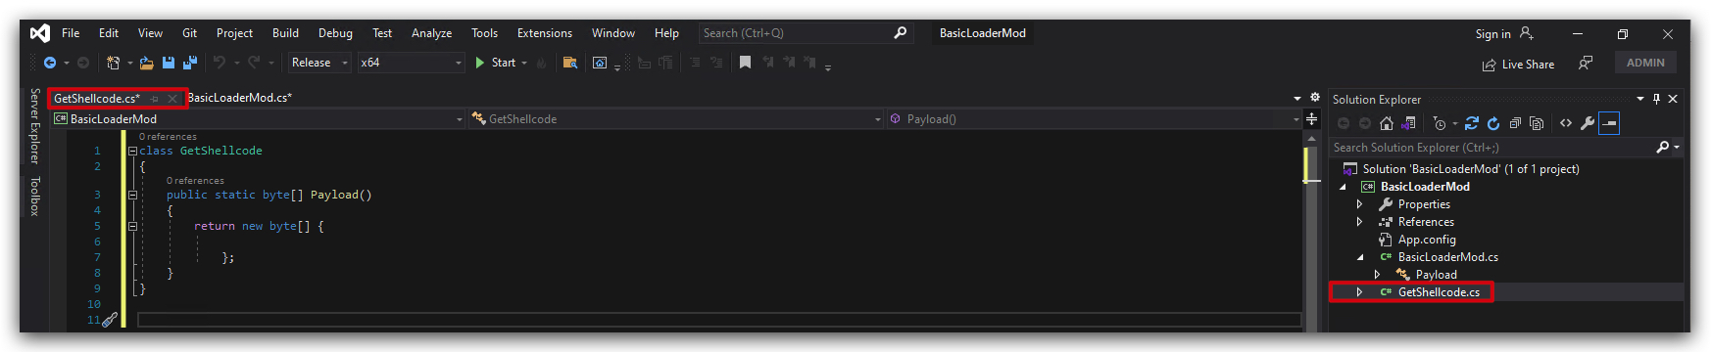Click the Search (Ctrl+Q) box
The image size is (1711, 352).
(806, 33)
